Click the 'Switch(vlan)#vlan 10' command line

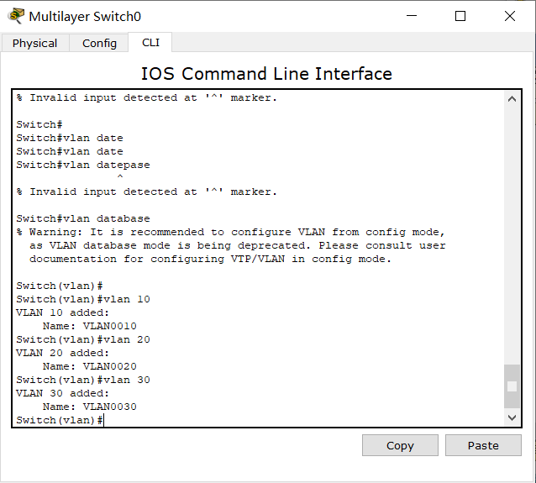(x=83, y=299)
